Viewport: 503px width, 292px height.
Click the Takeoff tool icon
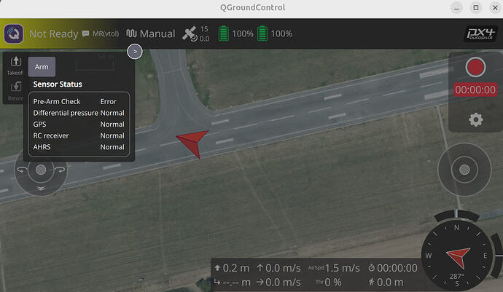point(15,66)
